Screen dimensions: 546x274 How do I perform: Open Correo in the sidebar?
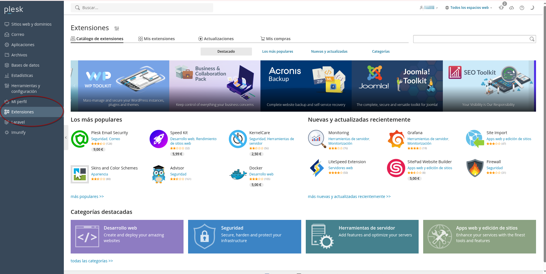32,34
